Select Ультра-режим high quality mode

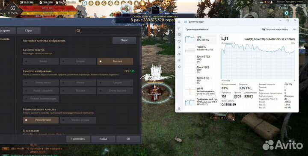(x=78, y=120)
